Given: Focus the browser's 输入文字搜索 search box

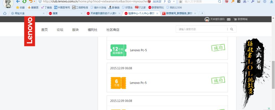Looking at the screenshot, I should coord(200,1).
